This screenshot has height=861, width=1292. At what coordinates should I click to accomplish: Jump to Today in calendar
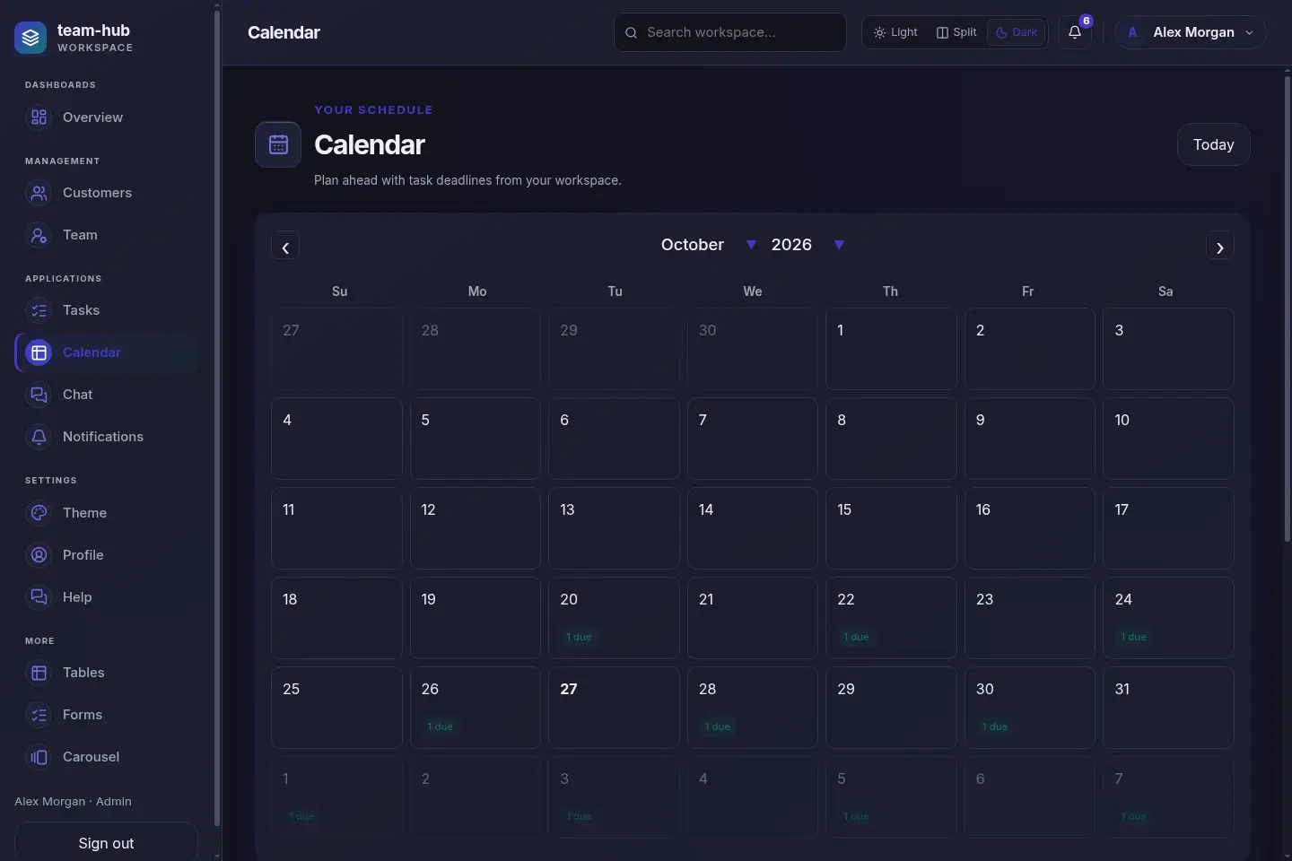click(1214, 144)
